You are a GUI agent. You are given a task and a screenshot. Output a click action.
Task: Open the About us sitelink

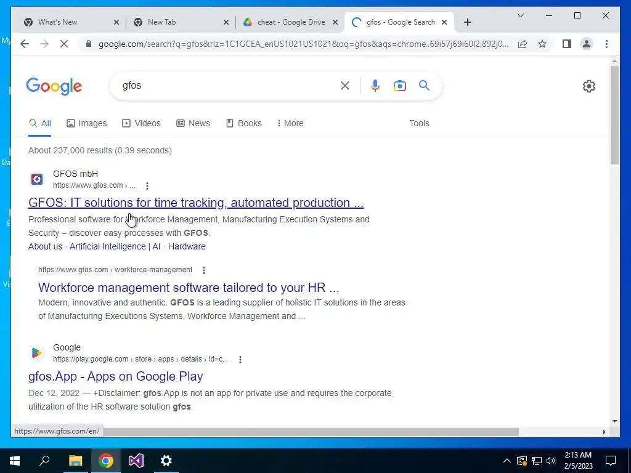45,246
